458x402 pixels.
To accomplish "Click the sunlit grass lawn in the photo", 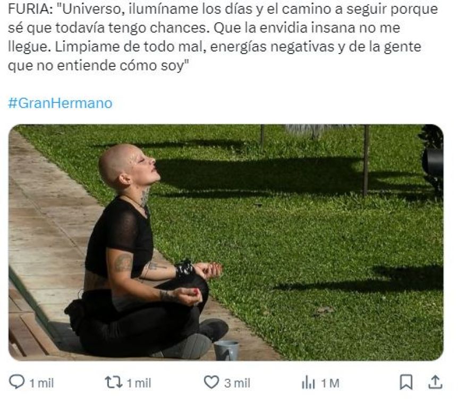I will (321, 234).
